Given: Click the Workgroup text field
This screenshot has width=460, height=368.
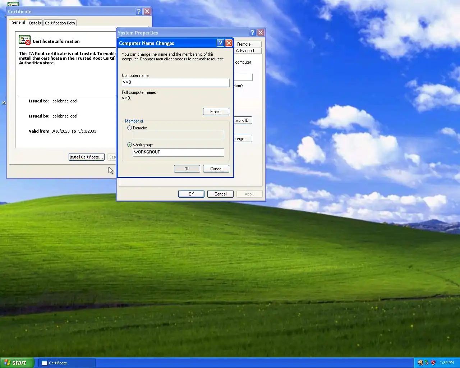Looking at the screenshot, I should 179,152.
